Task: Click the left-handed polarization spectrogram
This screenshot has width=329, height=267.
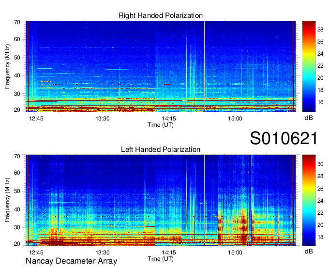Action: click(161, 200)
